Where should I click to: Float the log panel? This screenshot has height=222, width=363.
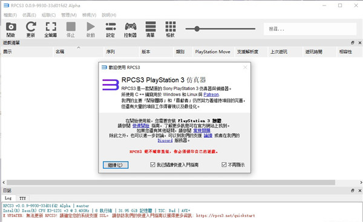coord(352,191)
